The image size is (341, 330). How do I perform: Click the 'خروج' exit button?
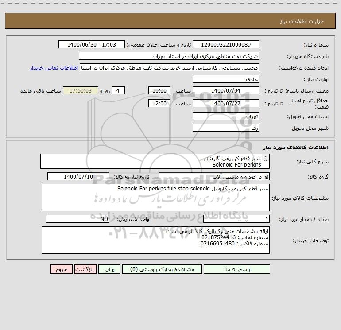click(61, 269)
